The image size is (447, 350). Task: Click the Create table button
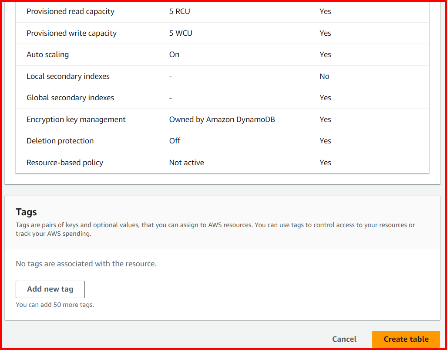(405, 339)
